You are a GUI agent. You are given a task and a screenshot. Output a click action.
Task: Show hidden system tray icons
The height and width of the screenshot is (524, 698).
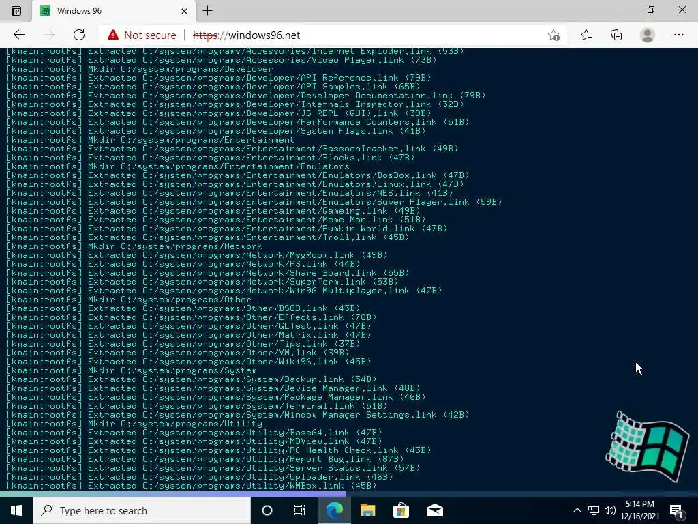577,510
